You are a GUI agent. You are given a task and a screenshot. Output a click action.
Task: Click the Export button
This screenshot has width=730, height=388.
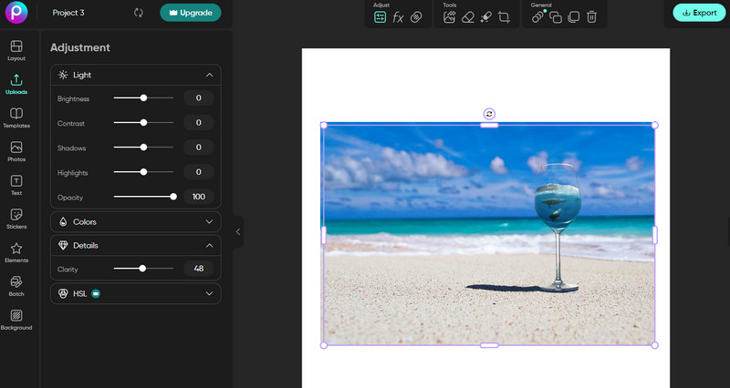click(x=698, y=13)
